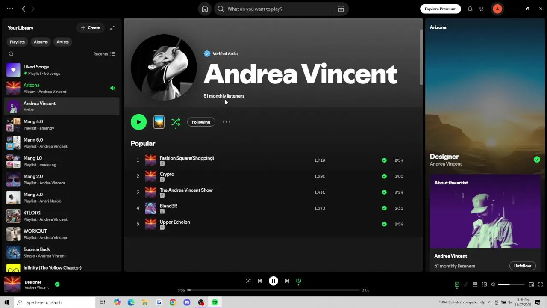547x308 pixels.
Task: Filter library by Albums
Action: (x=41, y=42)
